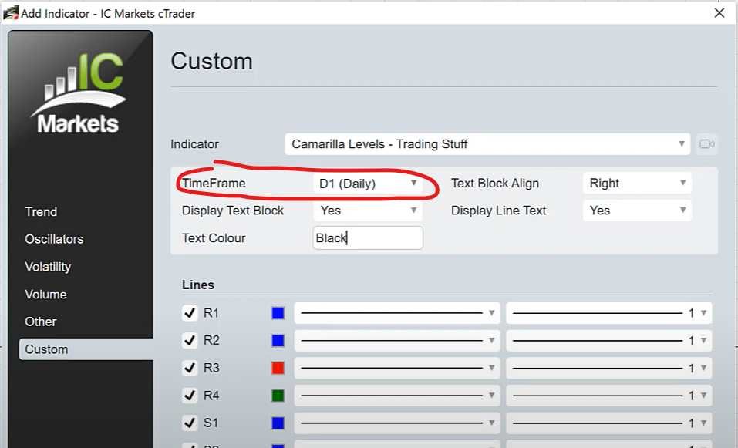Toggle the R4 line checkbox
The width and height of the screenshot is (738, 448).
pyautogui.click(x=190, y=396)
